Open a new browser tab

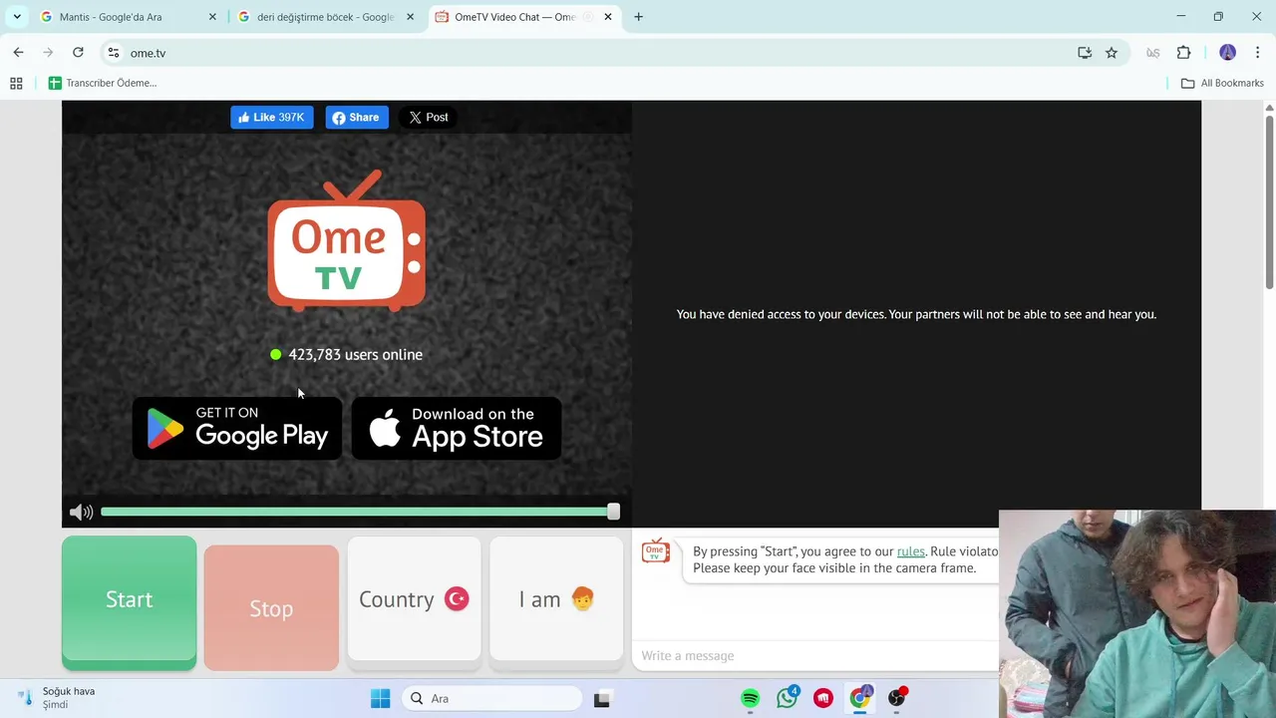pyautogui.click(x=639, y=17)
